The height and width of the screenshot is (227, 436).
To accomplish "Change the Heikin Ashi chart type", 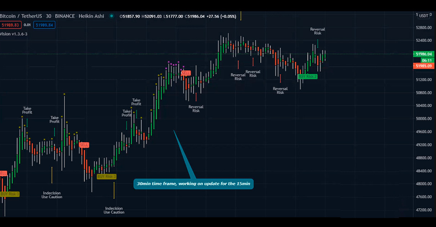I will pyautogui.click(x=91, y=16).
